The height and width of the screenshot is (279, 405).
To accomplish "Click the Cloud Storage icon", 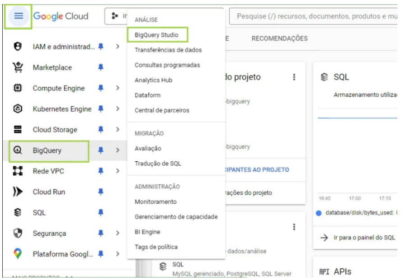I will [18, 129].
